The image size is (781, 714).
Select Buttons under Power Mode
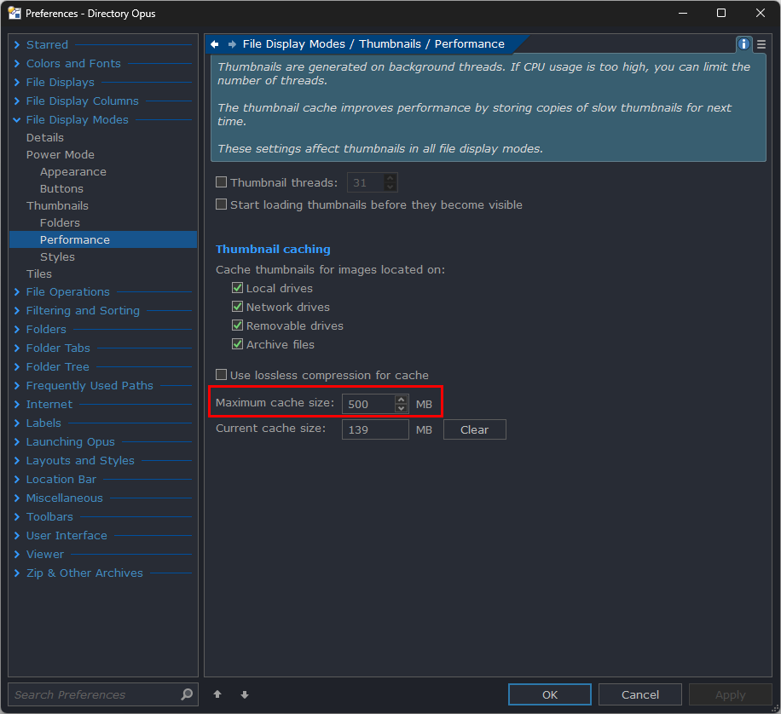[x=61, y=188]
